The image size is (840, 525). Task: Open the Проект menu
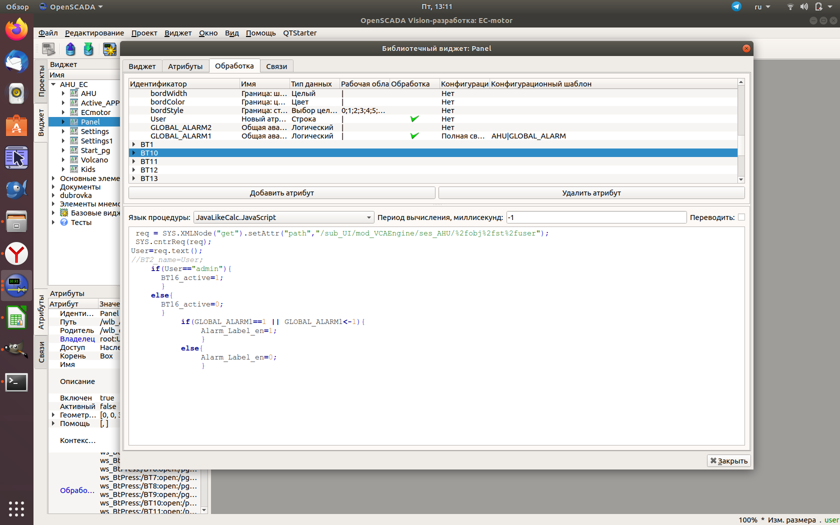(144, 33)
